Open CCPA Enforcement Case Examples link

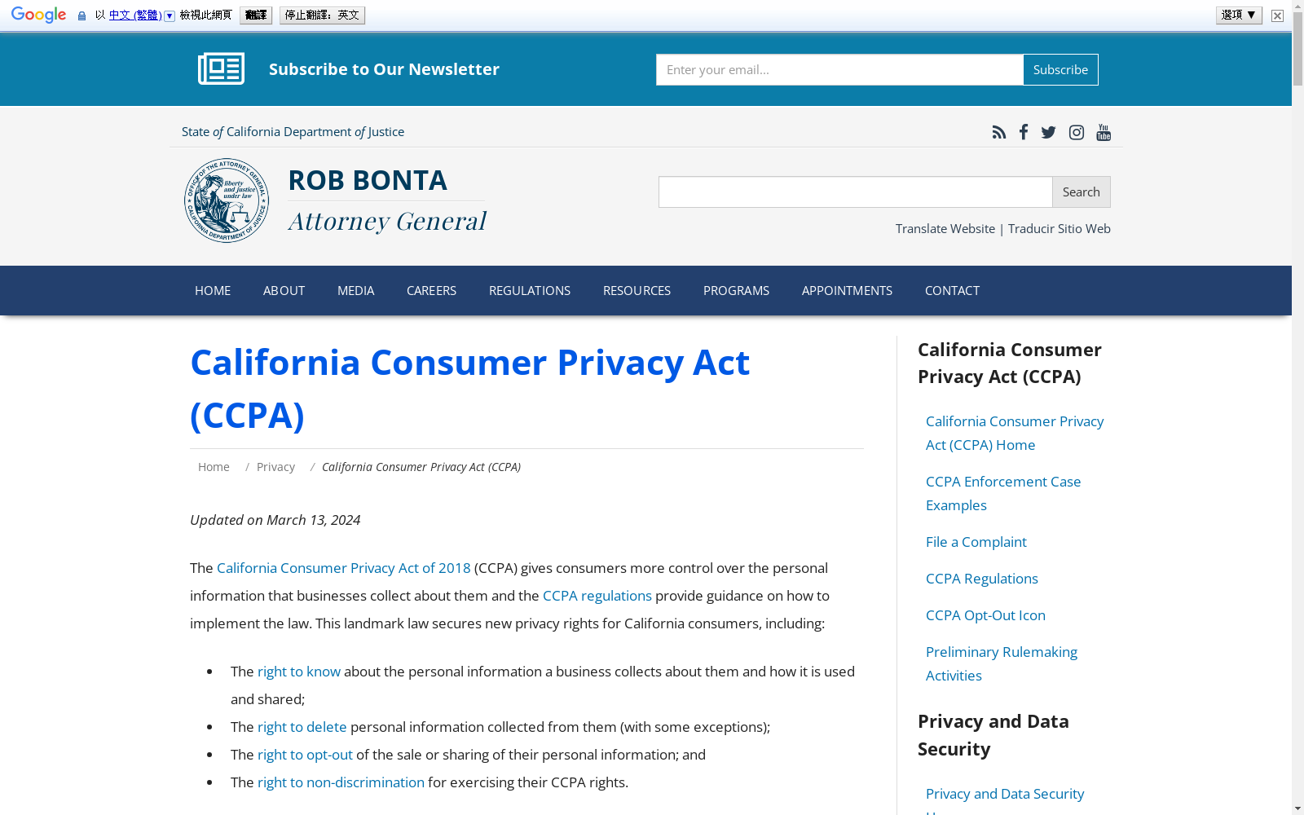(x=1003, y=493)
